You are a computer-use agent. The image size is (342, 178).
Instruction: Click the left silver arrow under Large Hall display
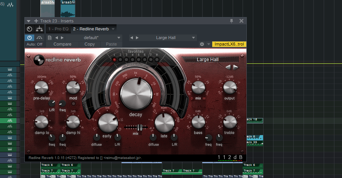click(228, 67)
